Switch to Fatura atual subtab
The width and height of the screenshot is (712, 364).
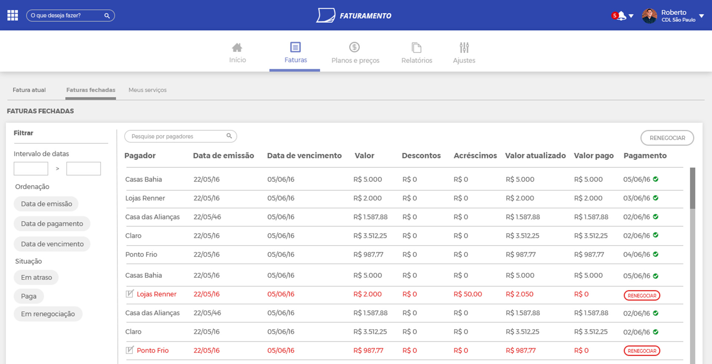[29, 90]
